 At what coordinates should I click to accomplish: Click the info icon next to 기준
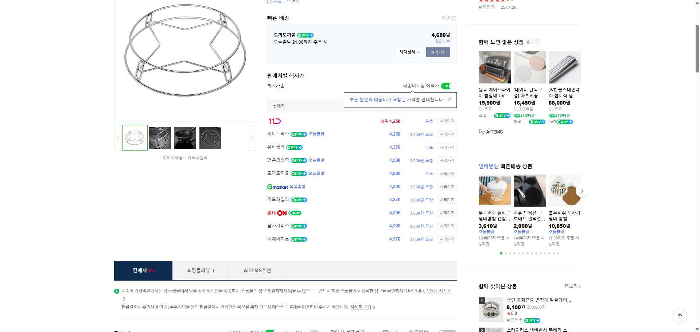click(454, 18)
